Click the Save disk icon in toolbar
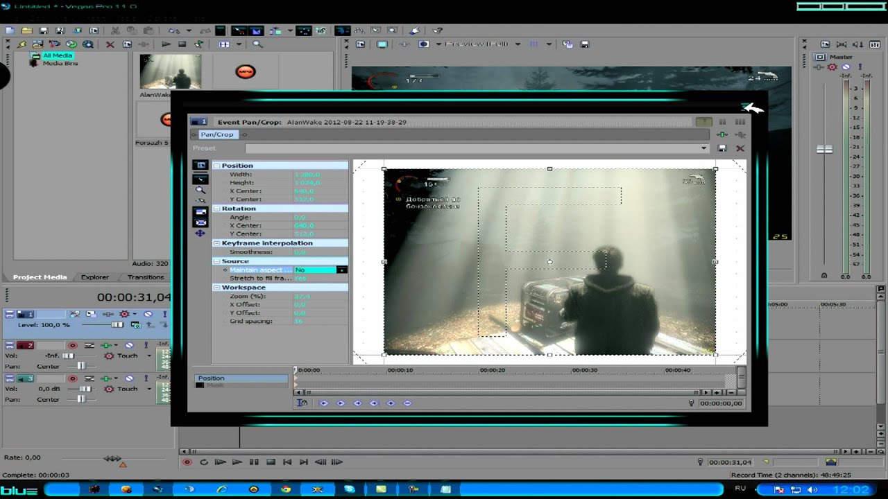This screenshot has height=499, width=888. (x=43, y=30)
